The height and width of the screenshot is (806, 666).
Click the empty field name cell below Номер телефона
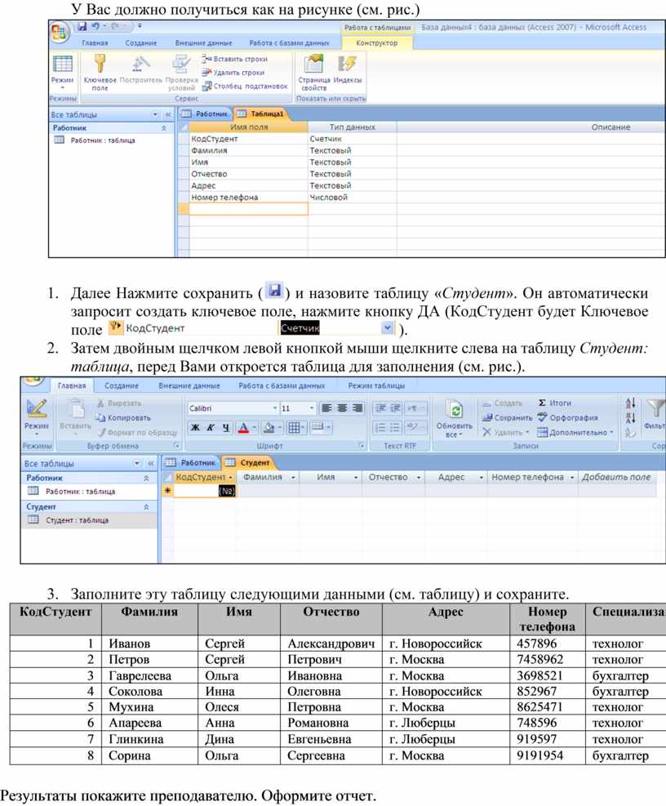coord(249,209)
